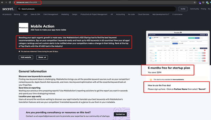Click the red dot icon beside redeemed notice
The image size is (211, 120).
tap(19, 51)
